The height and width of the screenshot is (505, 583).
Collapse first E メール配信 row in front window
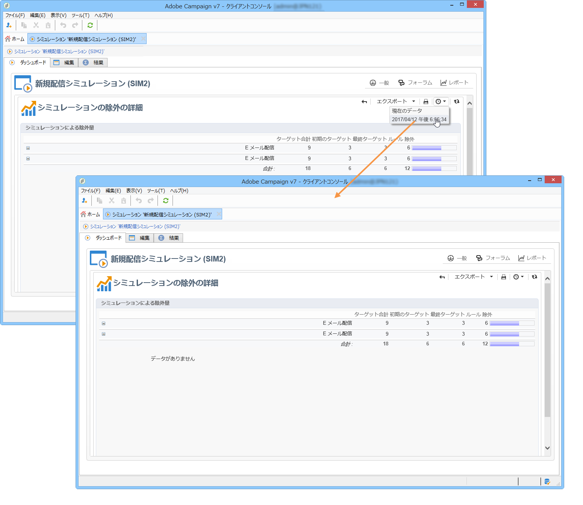click(103, 323)
